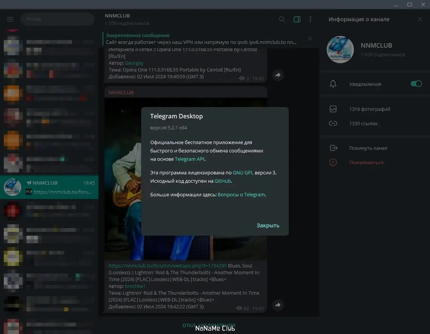Close the Информация о канале panel
The width and height of the screenshot is (430, 334).
tap(419, 19)
